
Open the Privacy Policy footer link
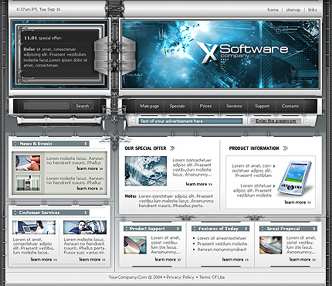point(180,277)
